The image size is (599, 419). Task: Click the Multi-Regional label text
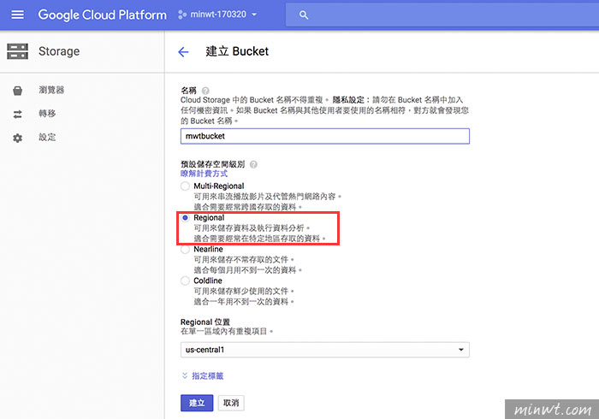[218, 186]
